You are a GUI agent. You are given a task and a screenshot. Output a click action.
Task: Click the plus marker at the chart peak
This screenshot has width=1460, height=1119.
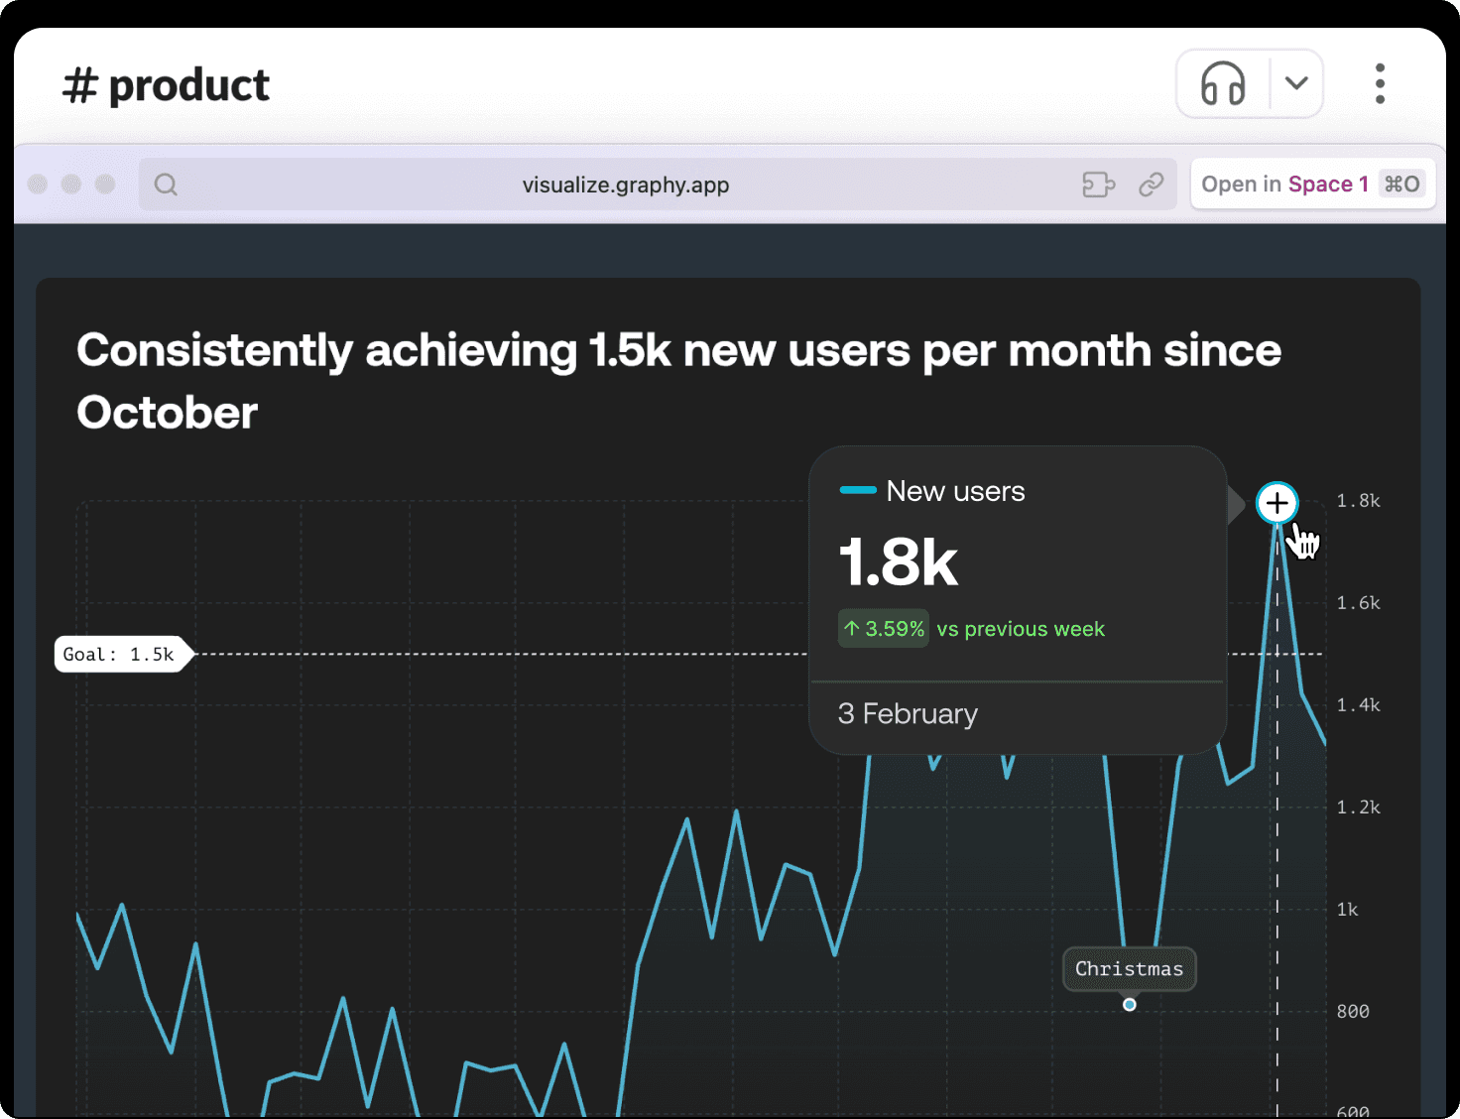(x=1277, y=504)
